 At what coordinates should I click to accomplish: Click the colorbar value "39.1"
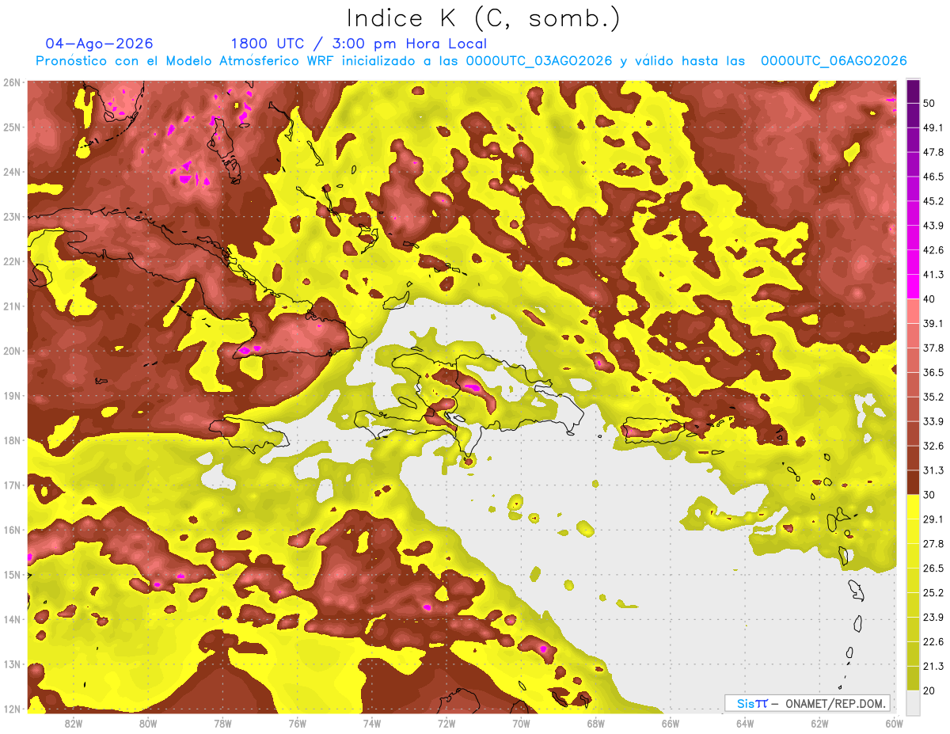tap(933, 323)
